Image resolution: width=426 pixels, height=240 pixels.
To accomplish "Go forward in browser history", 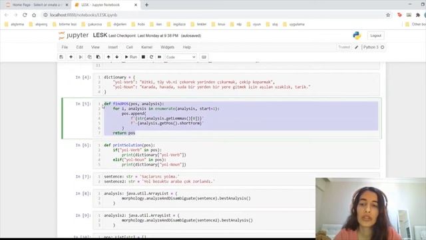I will pyautogui.click(x=15, y=15).
